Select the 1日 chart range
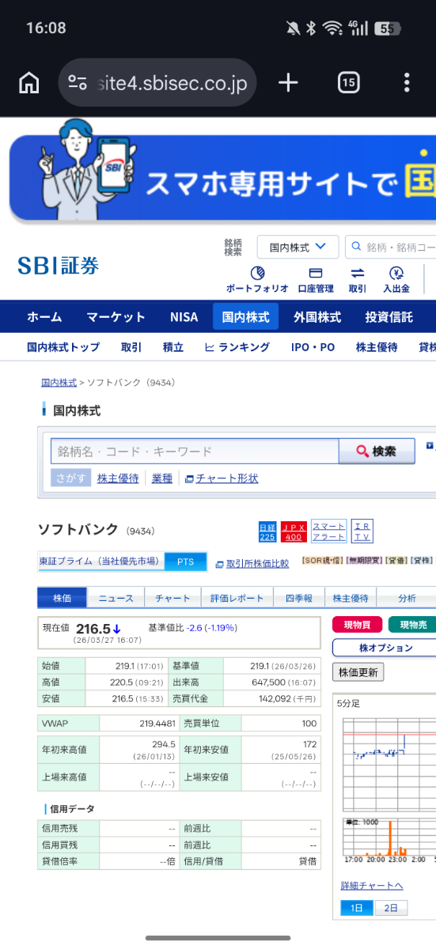 357,908
